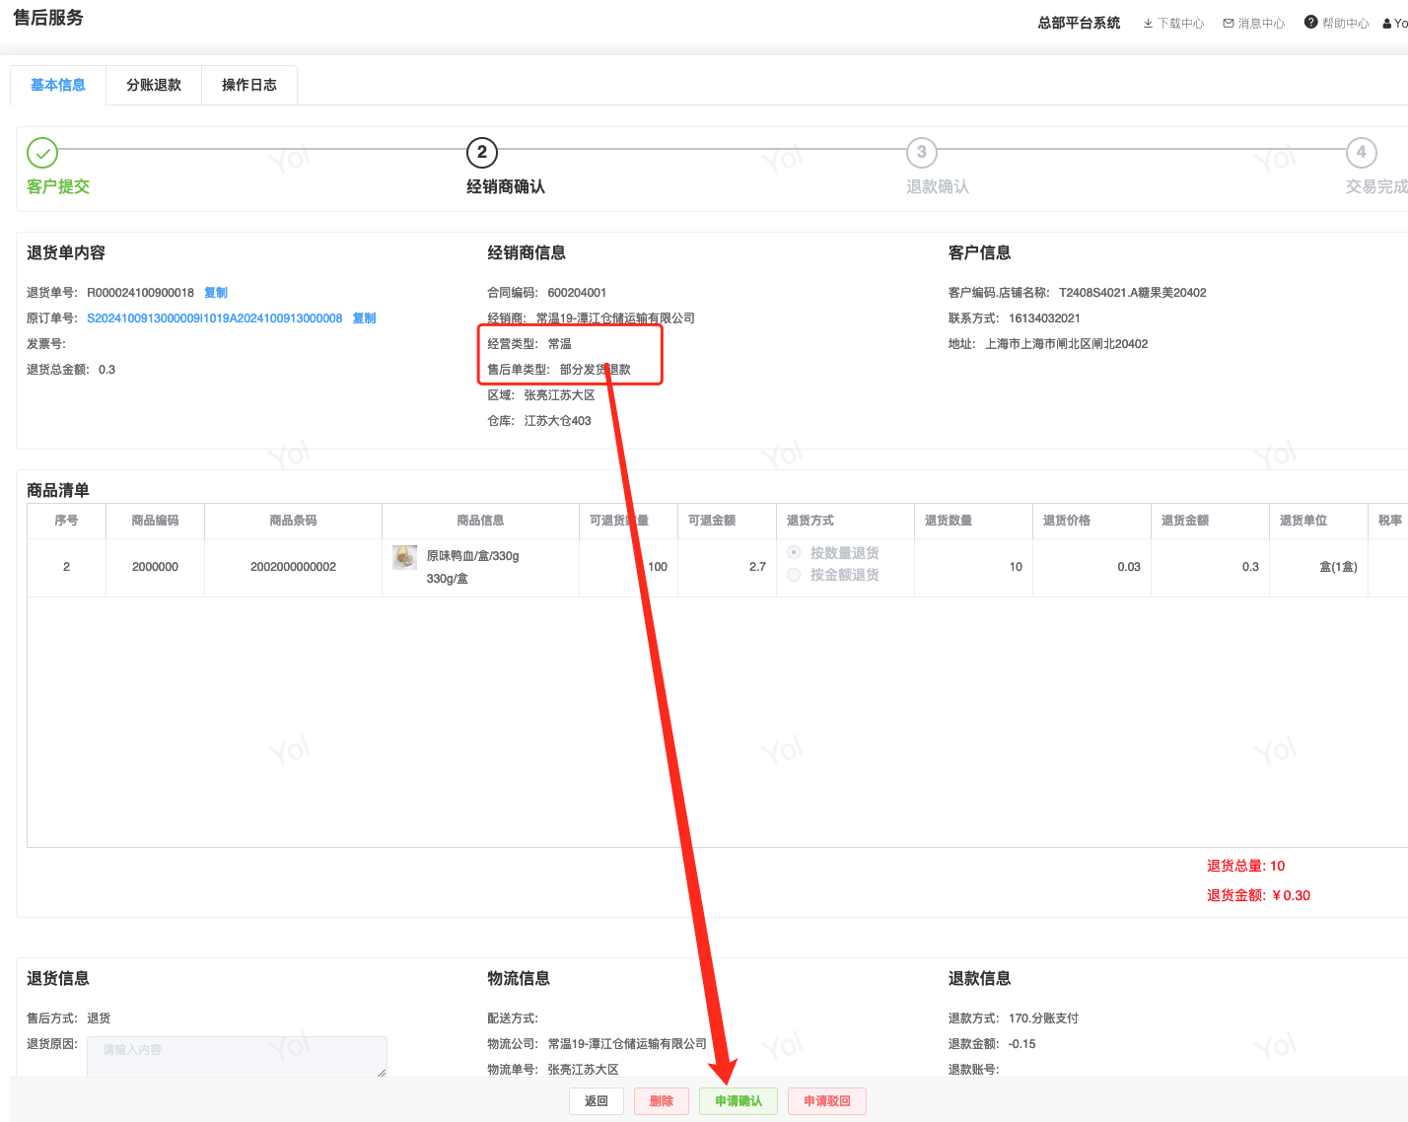
Task: Click the 商品信息 column header
Action: [x=481, y=521]
